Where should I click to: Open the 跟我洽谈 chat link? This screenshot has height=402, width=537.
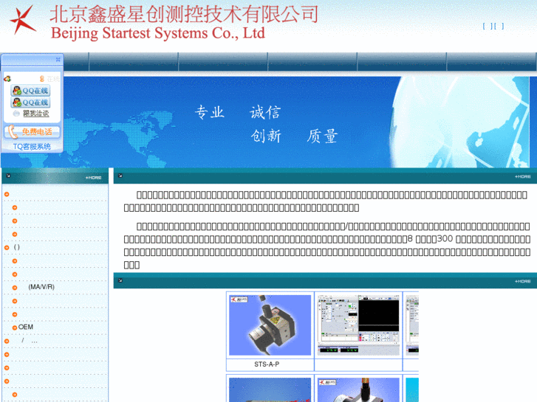36,114
